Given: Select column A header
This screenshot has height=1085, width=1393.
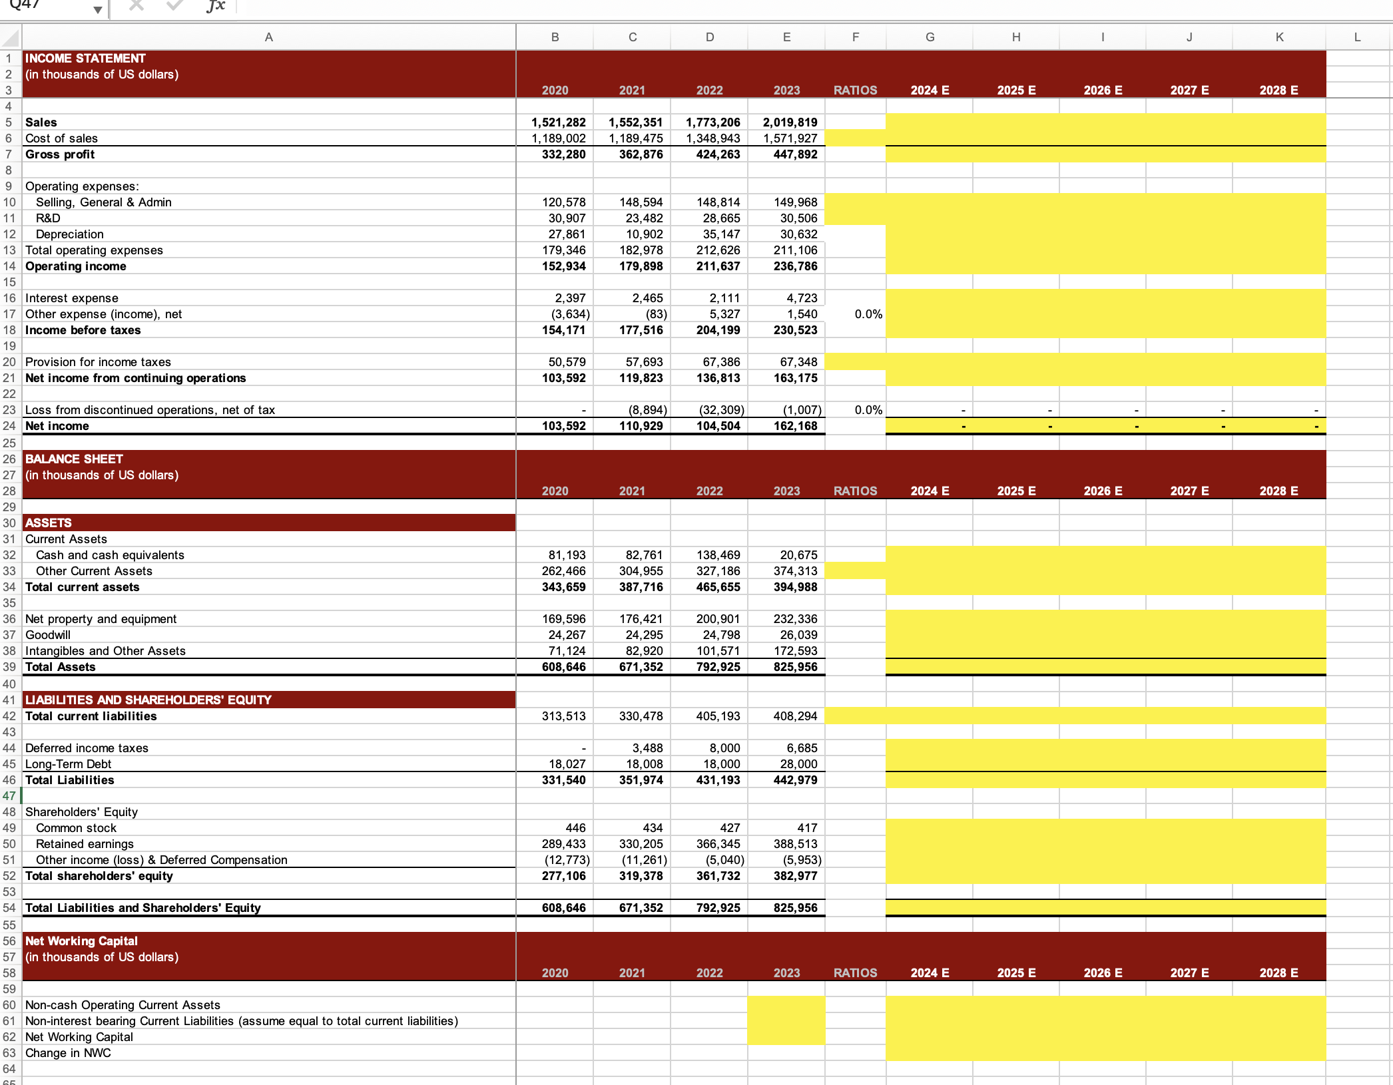Looking at the screenshot, I should 268,37.
